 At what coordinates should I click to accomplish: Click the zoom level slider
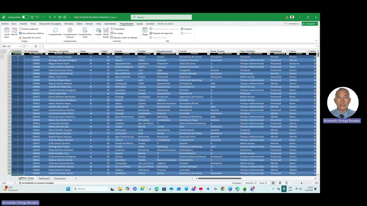tap(301, 183)
